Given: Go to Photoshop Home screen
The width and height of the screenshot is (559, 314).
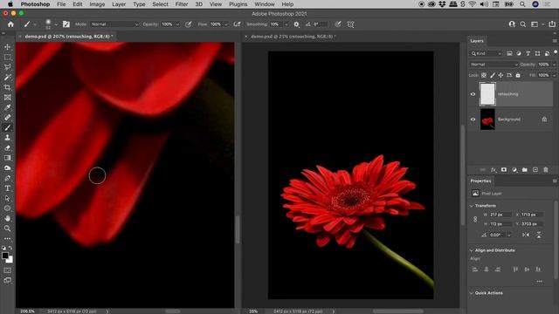Looking at the screenshot, I should click(x=10, y=24).
